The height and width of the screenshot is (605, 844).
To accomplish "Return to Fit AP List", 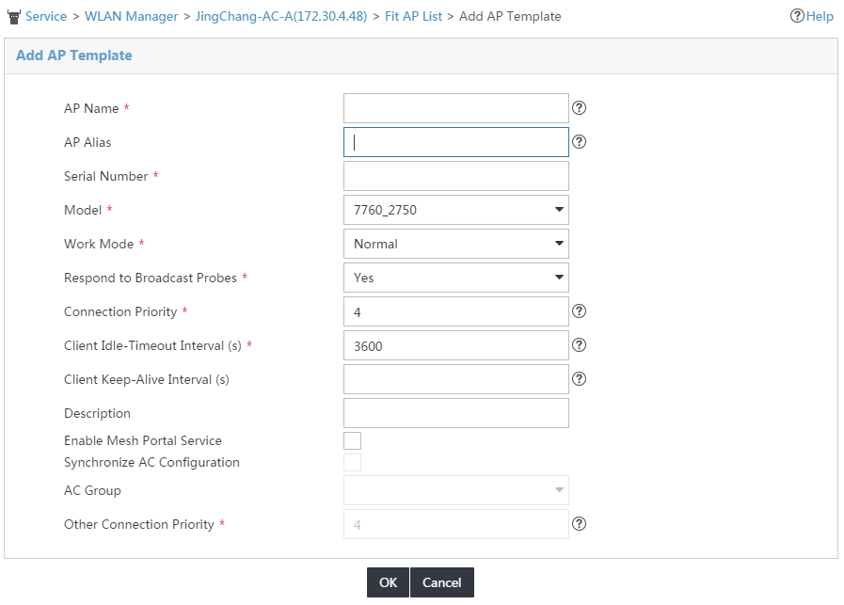I will (413, 16).
